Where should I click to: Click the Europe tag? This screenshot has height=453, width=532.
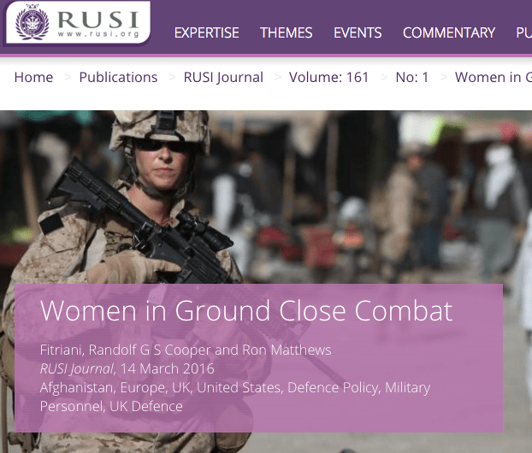(143, 387)
